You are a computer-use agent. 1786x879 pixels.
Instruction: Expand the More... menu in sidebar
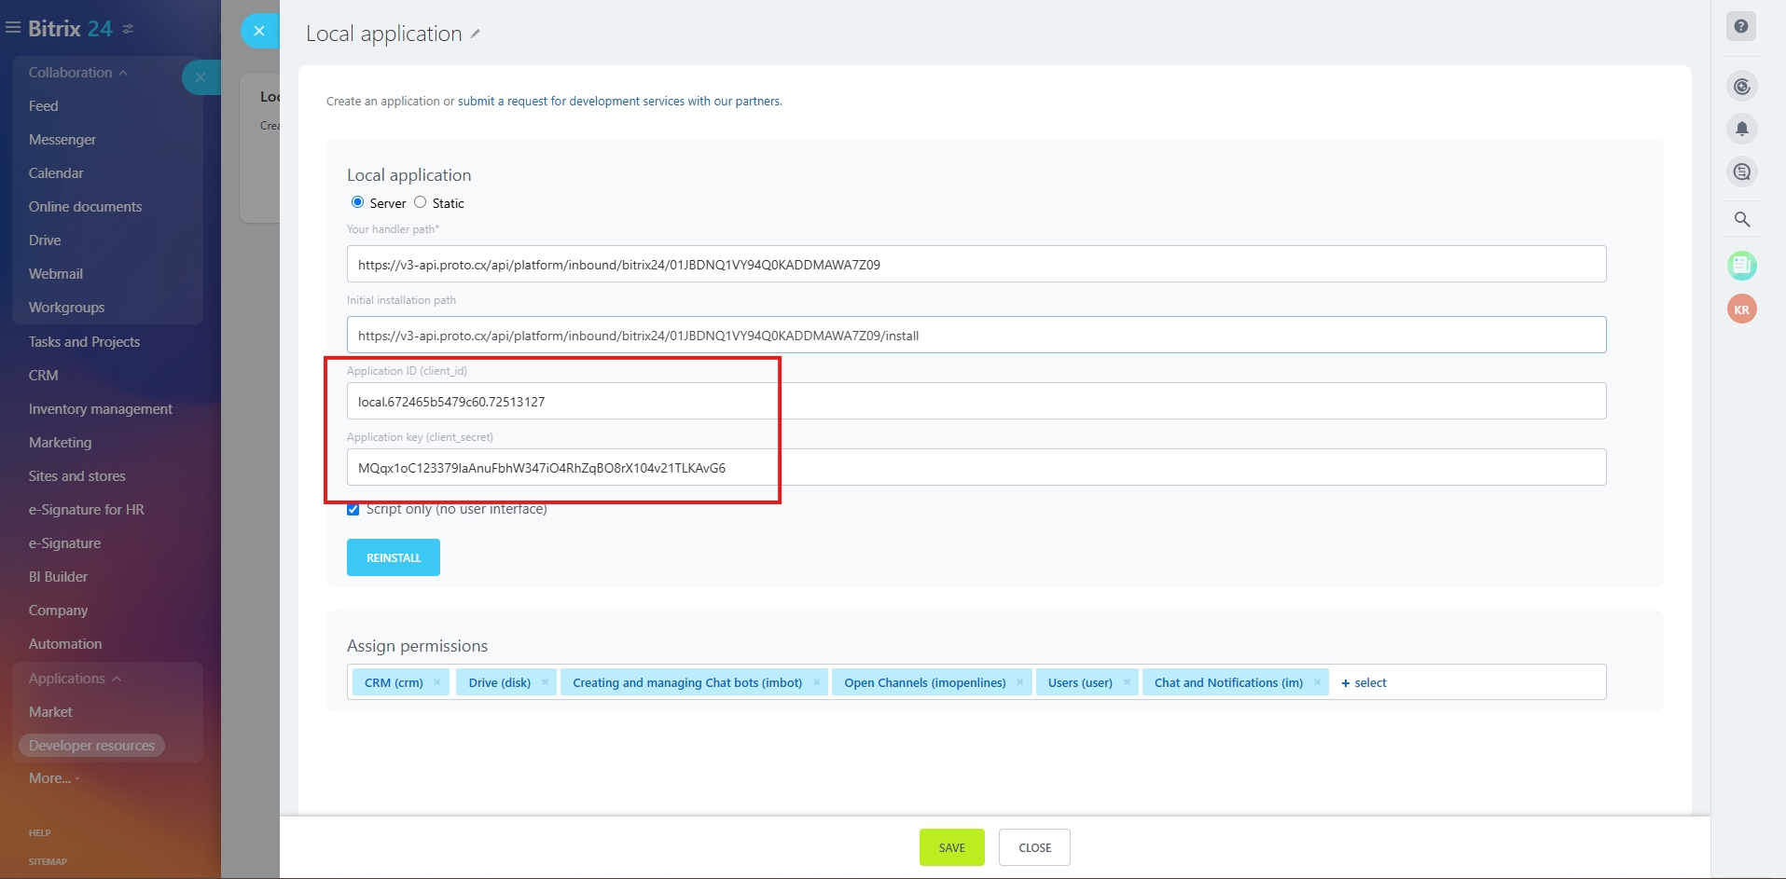point(54,778)
